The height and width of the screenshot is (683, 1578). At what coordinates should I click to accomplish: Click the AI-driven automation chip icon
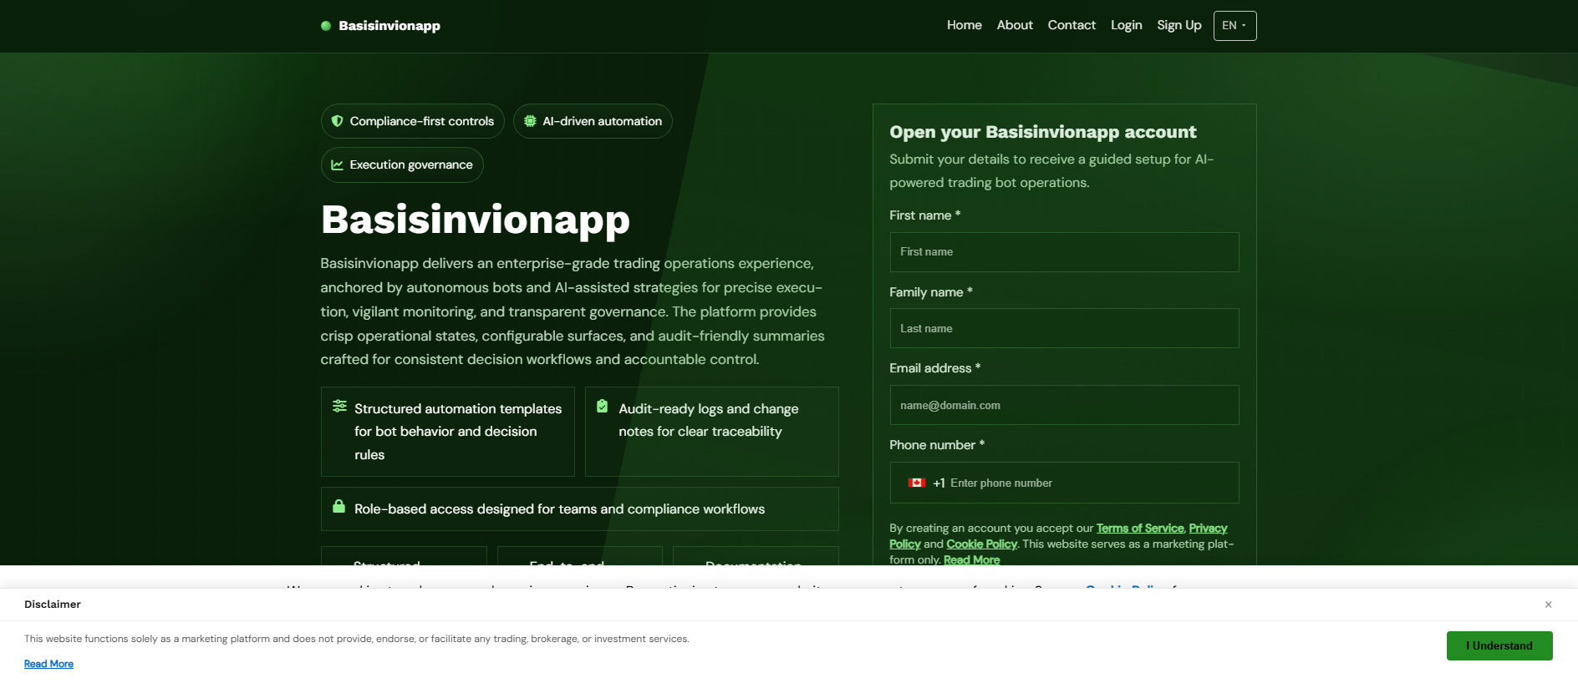[x=530, y=121]
